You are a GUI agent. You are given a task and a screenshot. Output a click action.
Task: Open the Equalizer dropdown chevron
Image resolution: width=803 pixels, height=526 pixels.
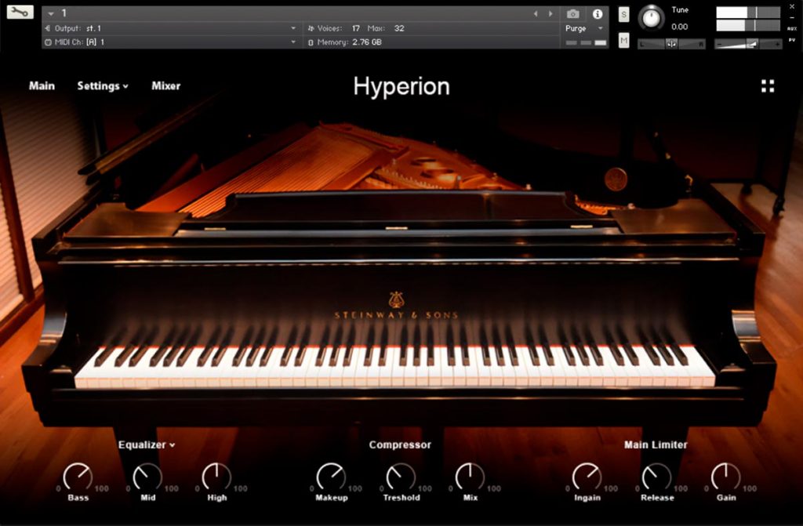pos(172,445)
